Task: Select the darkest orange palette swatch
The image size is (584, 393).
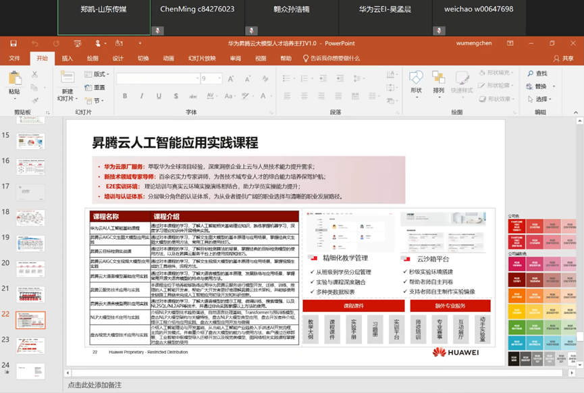Action: (x=517, y=294)
